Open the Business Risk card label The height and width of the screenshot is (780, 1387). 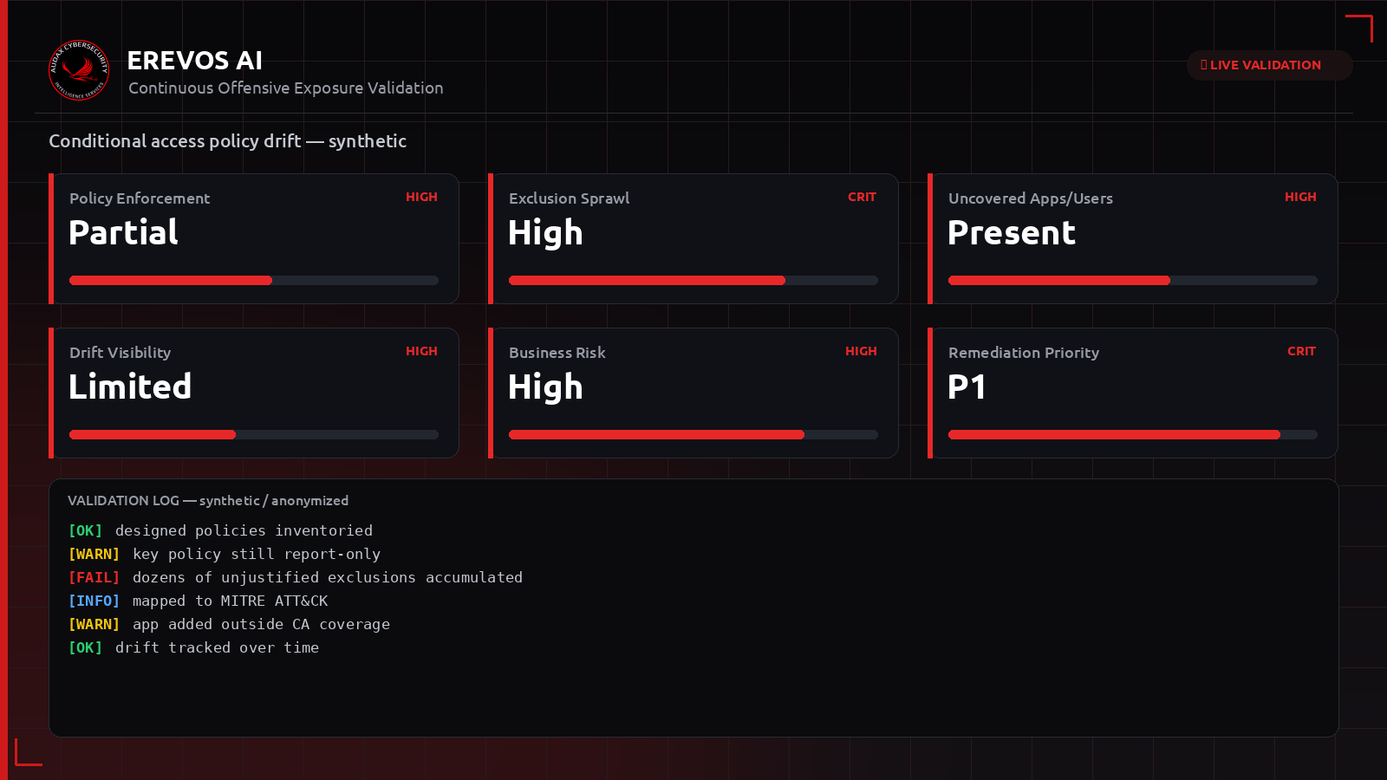557,353
